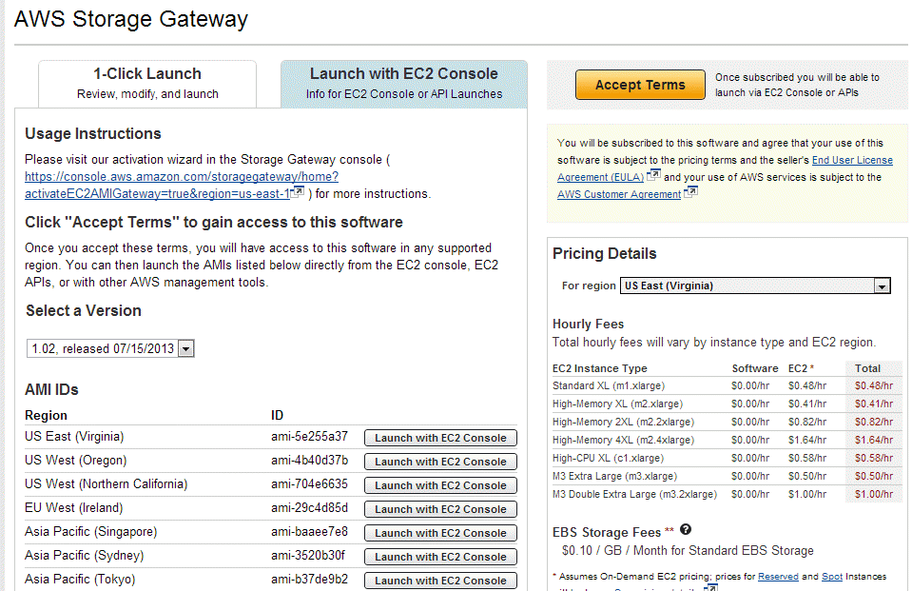This screenshot has height=591, width=912.
Task: Click the US East (Virginia) region row name
Action: coord(74,437)
